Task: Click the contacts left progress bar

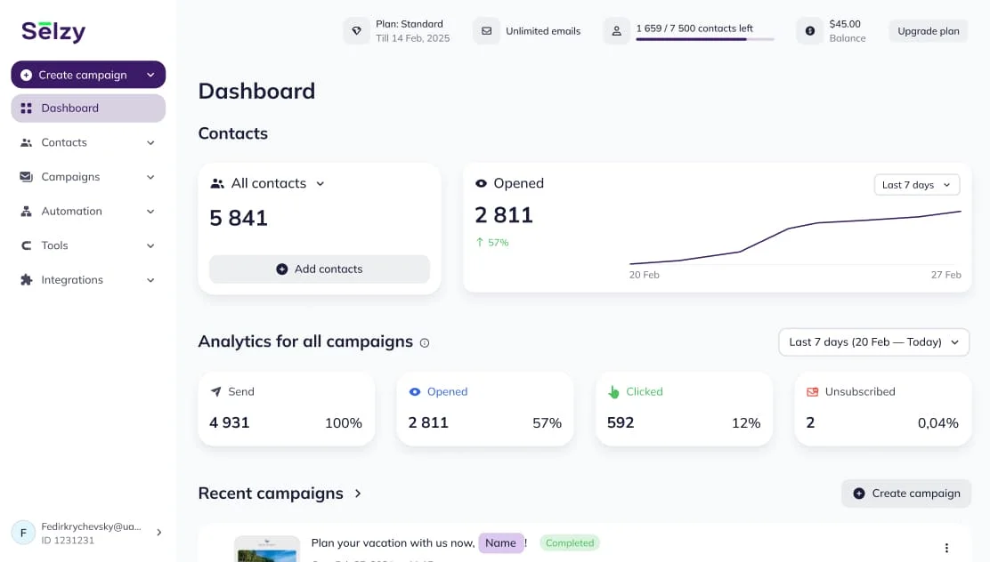Action: 704,39
